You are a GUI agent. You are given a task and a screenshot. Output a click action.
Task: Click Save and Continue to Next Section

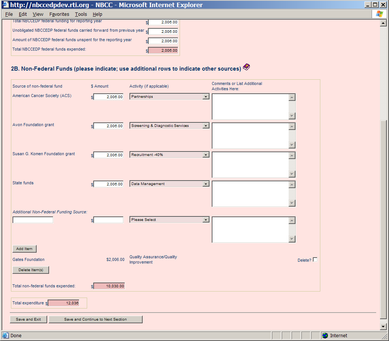[95, 319]
